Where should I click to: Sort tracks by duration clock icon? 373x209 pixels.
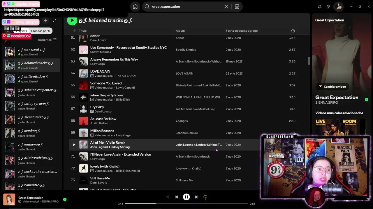coord(293,31)
